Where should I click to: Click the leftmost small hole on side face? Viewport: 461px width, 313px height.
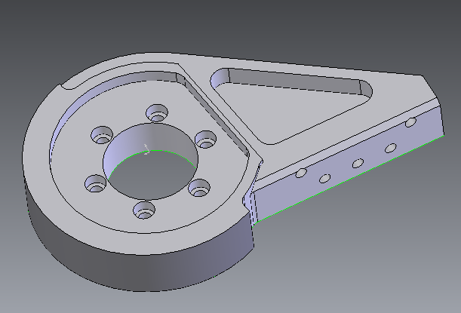[300, 174]
